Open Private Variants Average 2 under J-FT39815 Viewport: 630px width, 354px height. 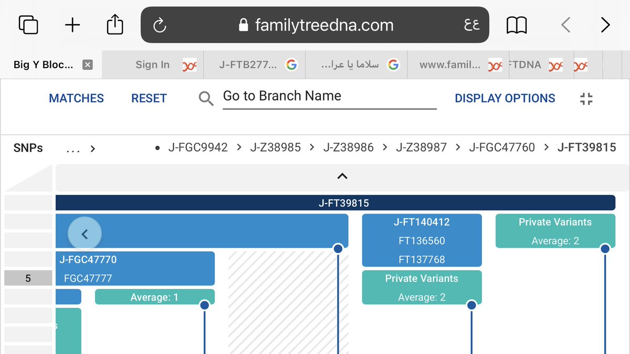(x=555, y=231)
